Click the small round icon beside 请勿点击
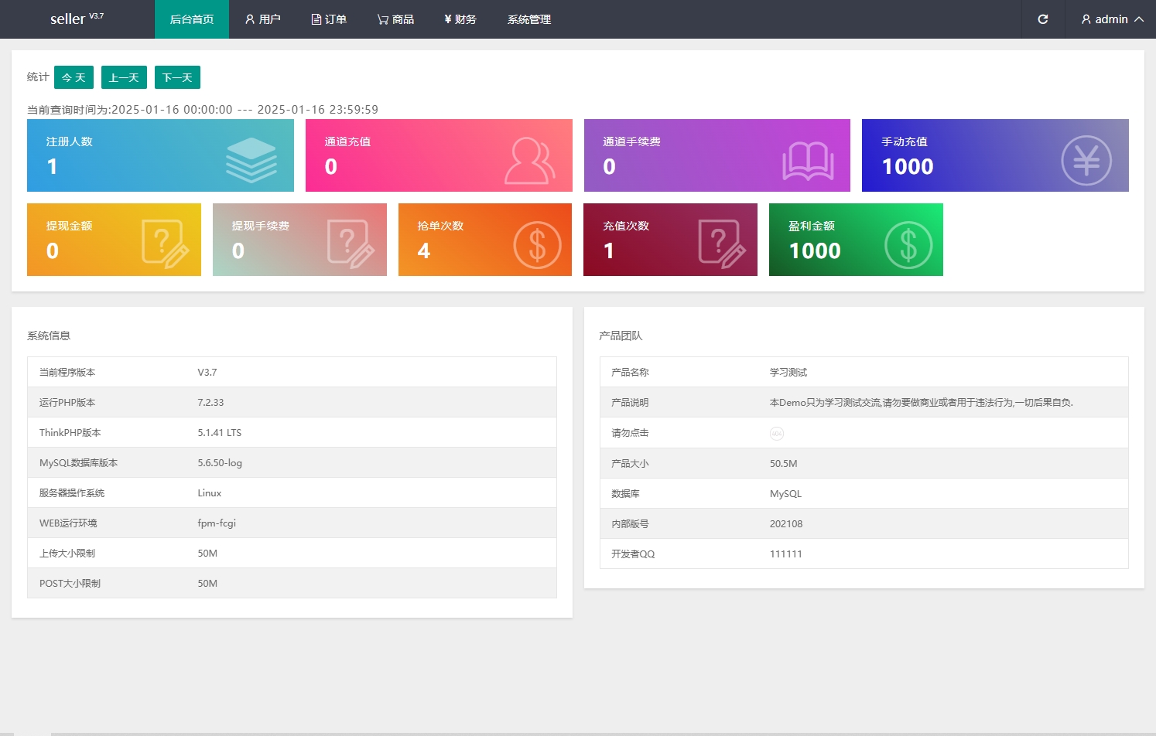 pos(776,434)
